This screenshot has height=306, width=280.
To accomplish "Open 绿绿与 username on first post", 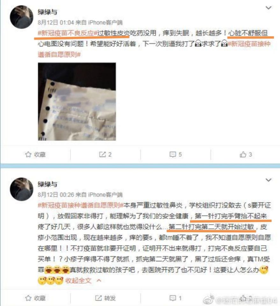I will [x=47, y=12].
